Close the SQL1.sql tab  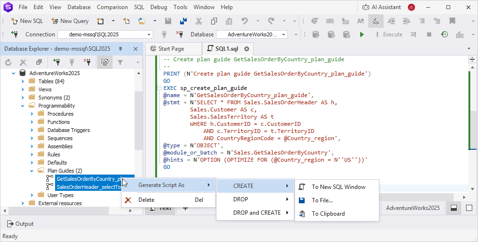click(247, 49)
